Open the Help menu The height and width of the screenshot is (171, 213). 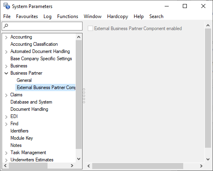(139, 16)
